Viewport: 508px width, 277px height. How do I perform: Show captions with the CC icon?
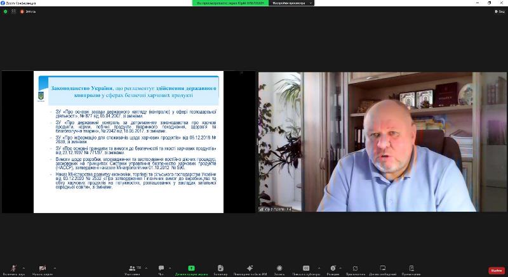pos(306,268)
